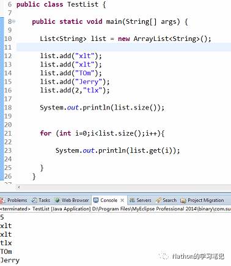
Task: Click the console output line Jerry
Action: coord(10,260)
